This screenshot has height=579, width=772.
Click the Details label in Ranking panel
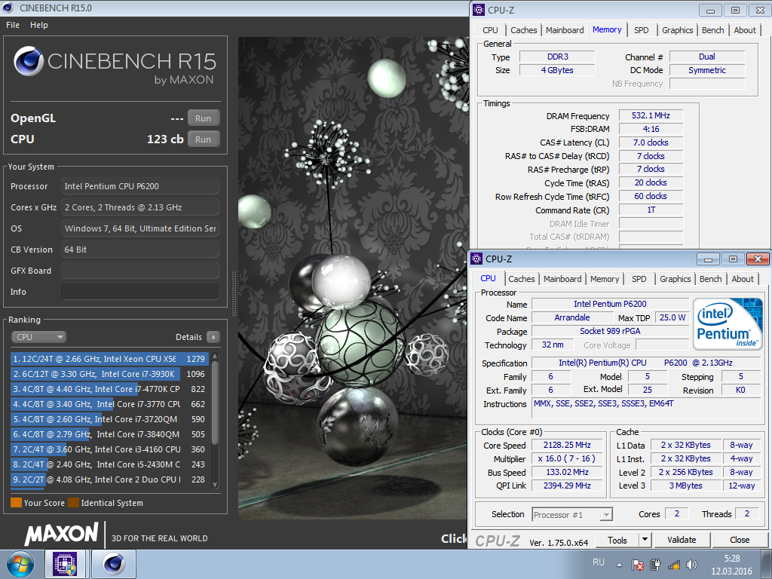[x=188, y=337]
